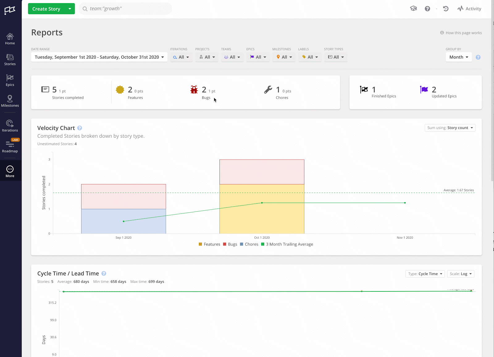Image resolution: width=494 pixels, height=357 pixels.
Task: Click the September Bugs pink bar
Action: 124,197
